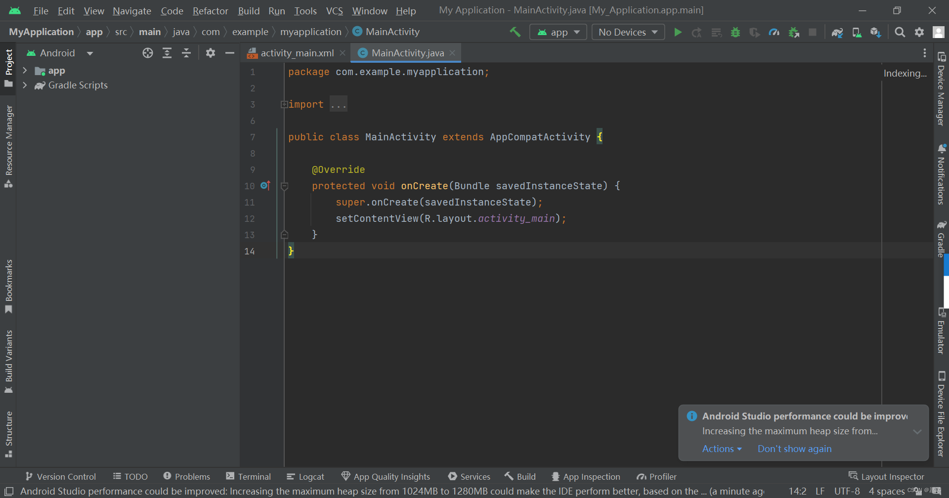Expand the Gradle Scripts node

pyautogui.click(x=25, y=85)
